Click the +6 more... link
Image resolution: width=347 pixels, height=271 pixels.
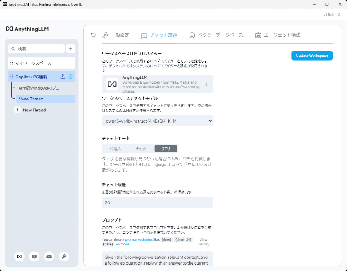tap(124, 244)
